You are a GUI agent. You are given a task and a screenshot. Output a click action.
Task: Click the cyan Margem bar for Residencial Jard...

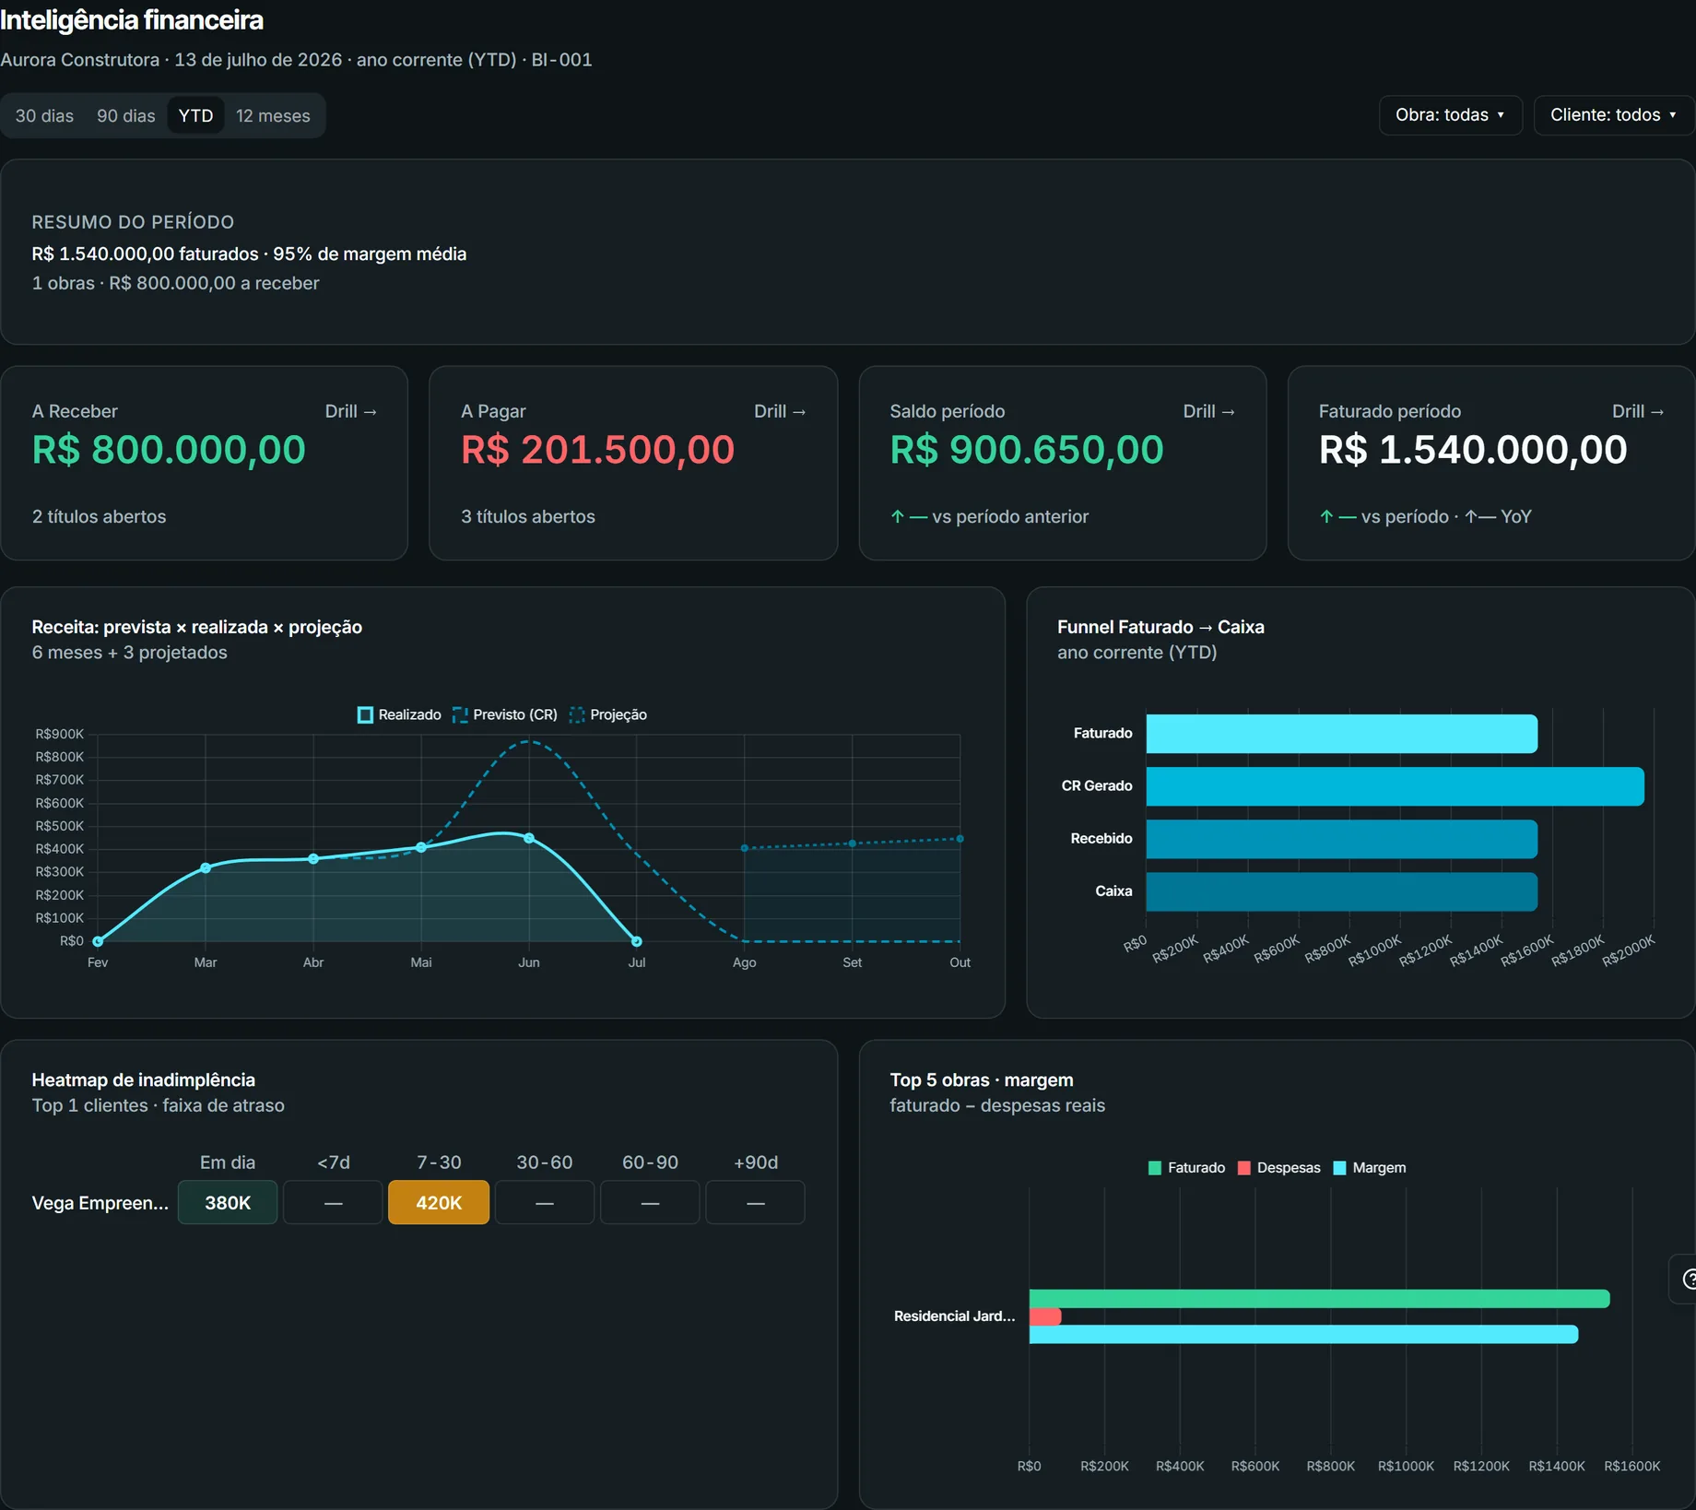pyautogui.click(x=1303, y=1334)
